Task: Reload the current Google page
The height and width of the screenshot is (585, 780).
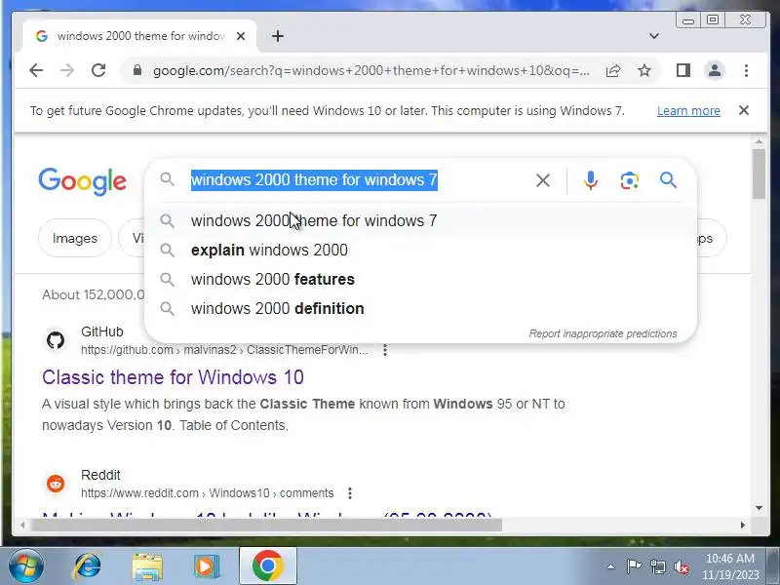Action: tap(98, 70)
